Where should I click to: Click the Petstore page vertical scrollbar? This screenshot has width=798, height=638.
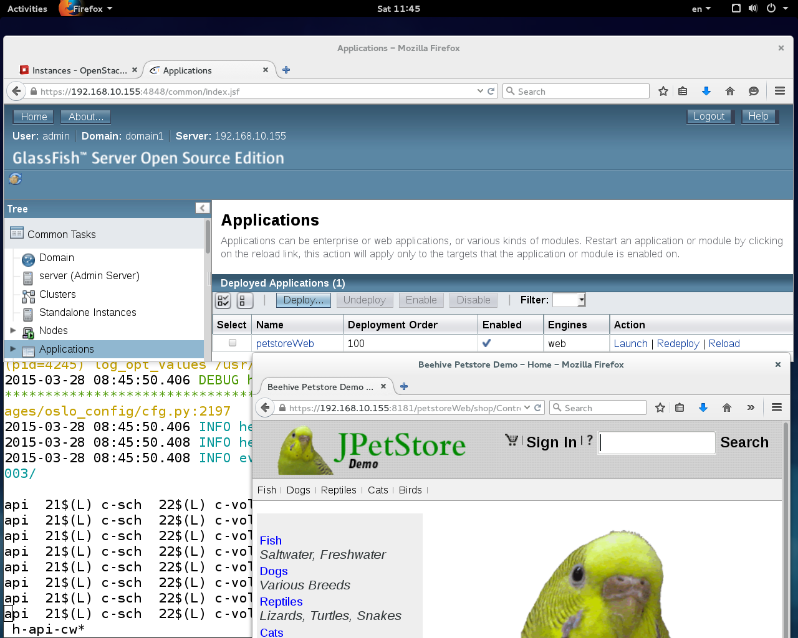pos(786,530)
